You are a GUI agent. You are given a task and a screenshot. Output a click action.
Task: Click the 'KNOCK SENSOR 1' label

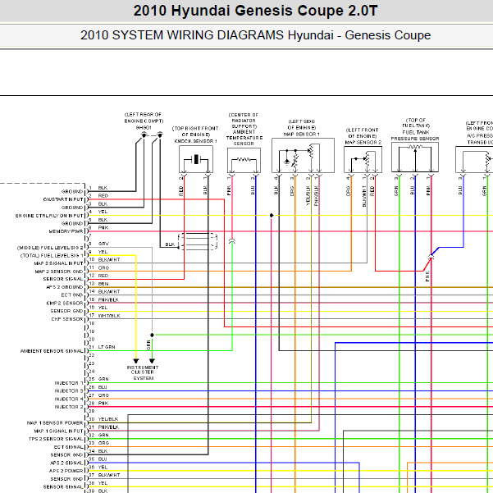[x=195, y=141]
